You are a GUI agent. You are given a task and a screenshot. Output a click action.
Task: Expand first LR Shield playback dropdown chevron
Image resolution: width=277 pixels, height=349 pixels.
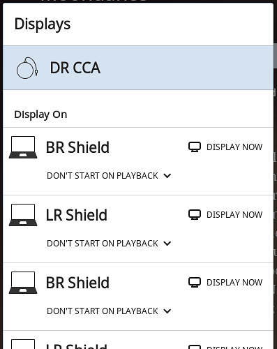tap(167, 244)
